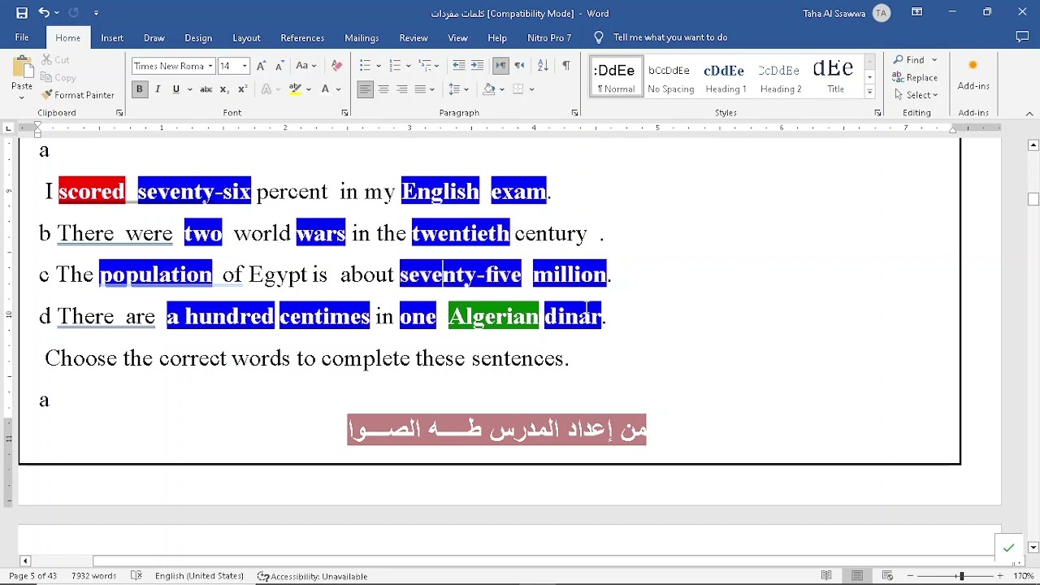Click word count 7932 words
The image size is (1040, 585).
[93, 576]
